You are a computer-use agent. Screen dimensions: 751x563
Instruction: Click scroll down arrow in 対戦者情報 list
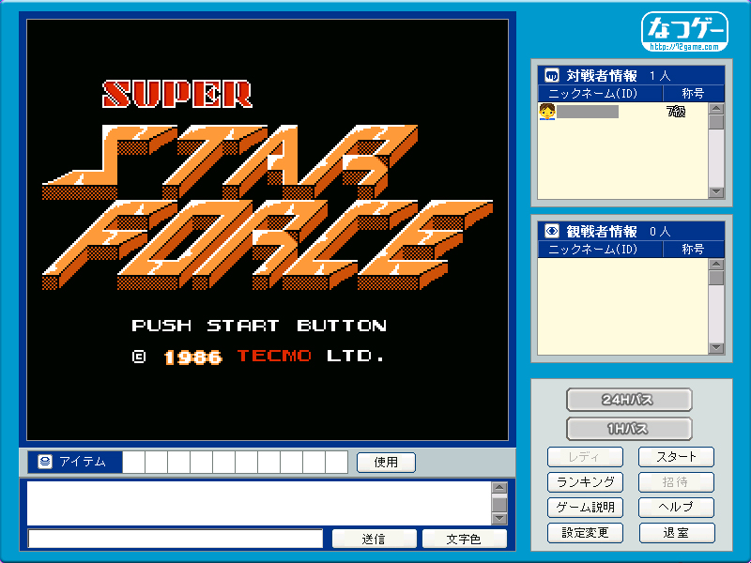[x=716, y=192]
